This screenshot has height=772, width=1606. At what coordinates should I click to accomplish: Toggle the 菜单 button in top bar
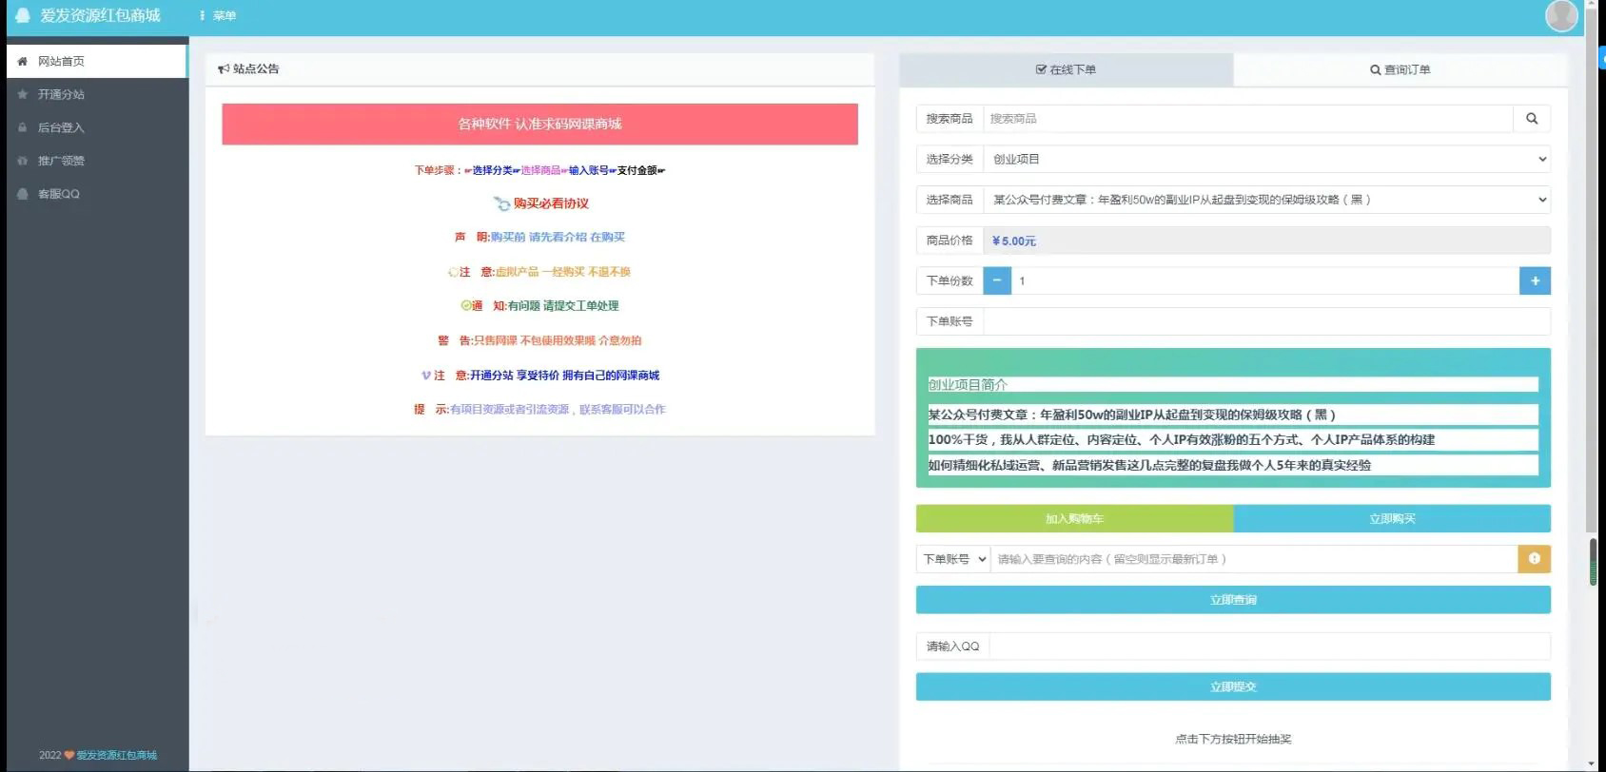pos(219,16)
